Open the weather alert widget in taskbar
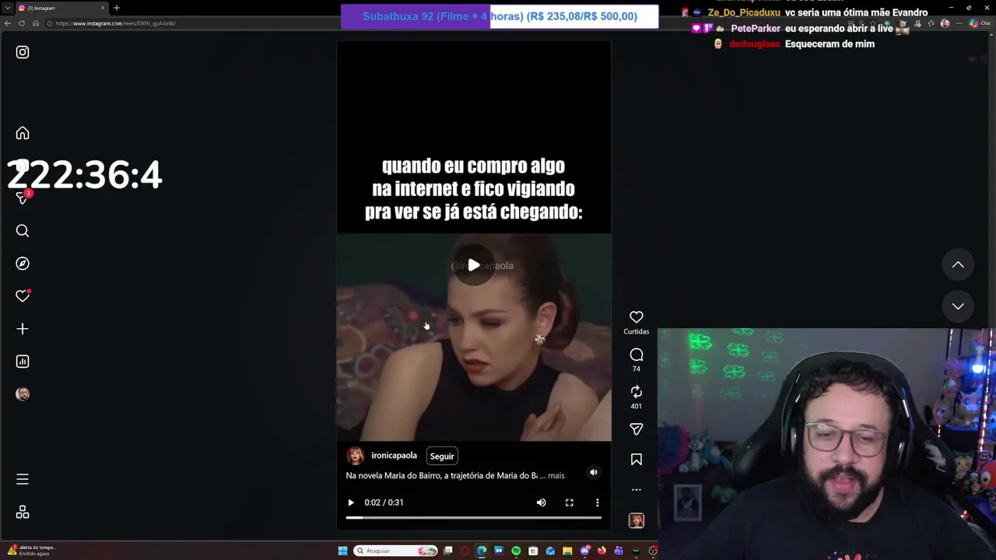Viewport: 996px width, 560px height. (31, 550)
